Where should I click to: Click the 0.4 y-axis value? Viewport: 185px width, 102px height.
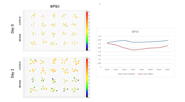(x=100, y=36)
